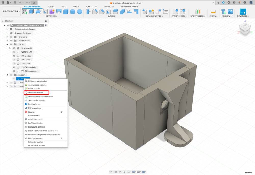The image size is (255, 175).
Task: Click the Insert Canvas image icon
Action: click(230, 12)
